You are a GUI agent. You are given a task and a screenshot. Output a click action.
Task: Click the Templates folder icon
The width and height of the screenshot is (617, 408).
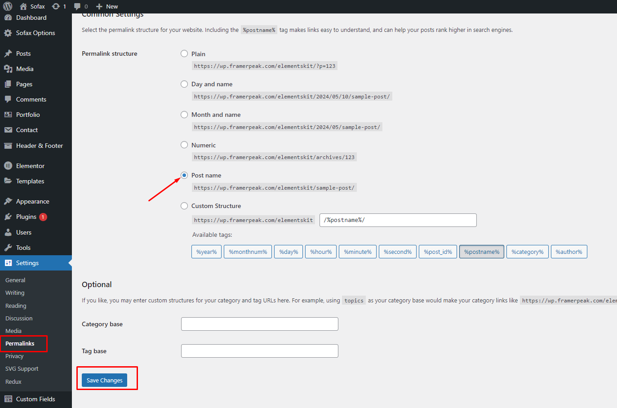point(8,181)
